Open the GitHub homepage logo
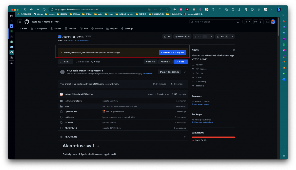The image size is (296, 170). click(x=27, y=22)
